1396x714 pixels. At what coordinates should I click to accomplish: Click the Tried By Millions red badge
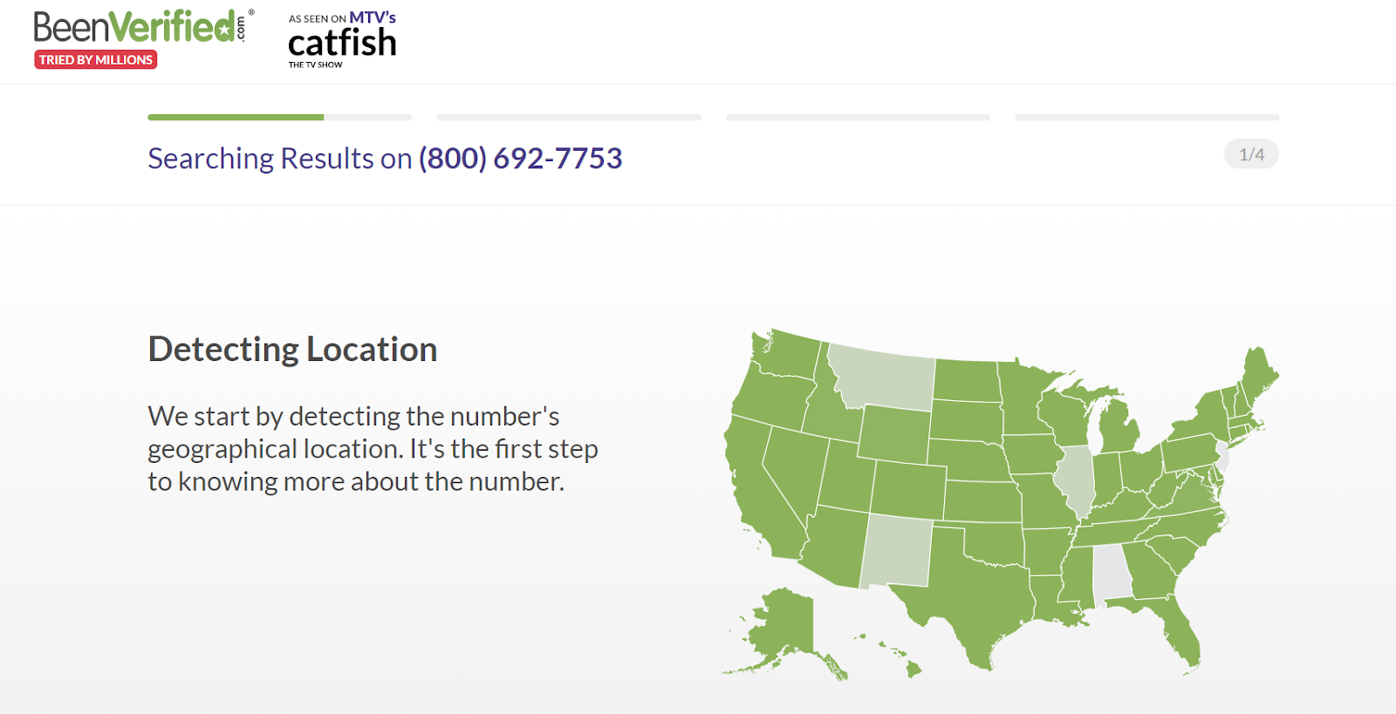[96, 59]
